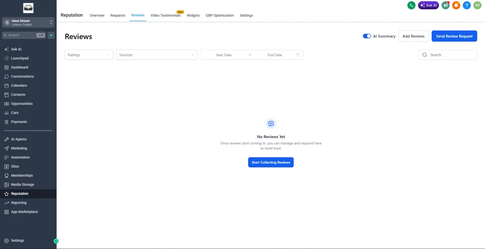Click the calendar icon in date range
Screen dimensions: 485x249
(298, 55)
